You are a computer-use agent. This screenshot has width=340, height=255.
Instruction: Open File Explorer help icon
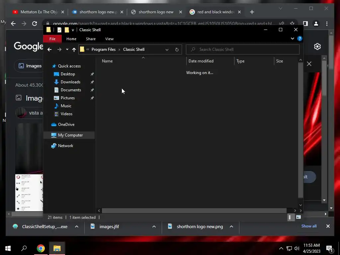[300, 39]
